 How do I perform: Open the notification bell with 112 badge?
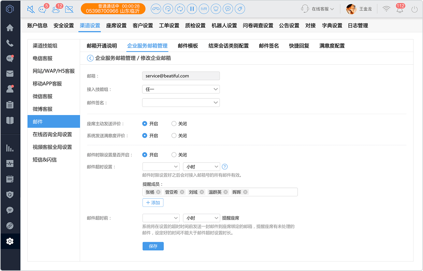tap(400, 9)
